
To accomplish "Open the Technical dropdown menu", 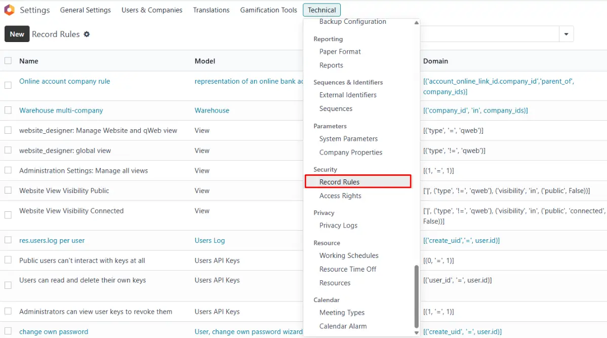I will pyautogui.click(x=321, y=10).
